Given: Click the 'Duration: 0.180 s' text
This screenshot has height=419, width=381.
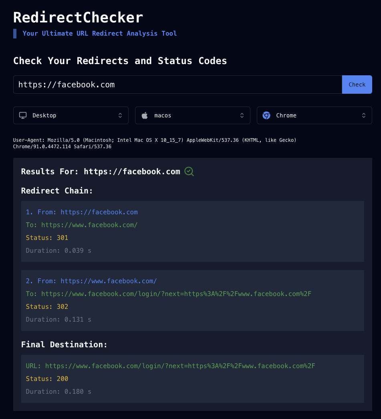Looking at the screenshot, I should 58,391.
